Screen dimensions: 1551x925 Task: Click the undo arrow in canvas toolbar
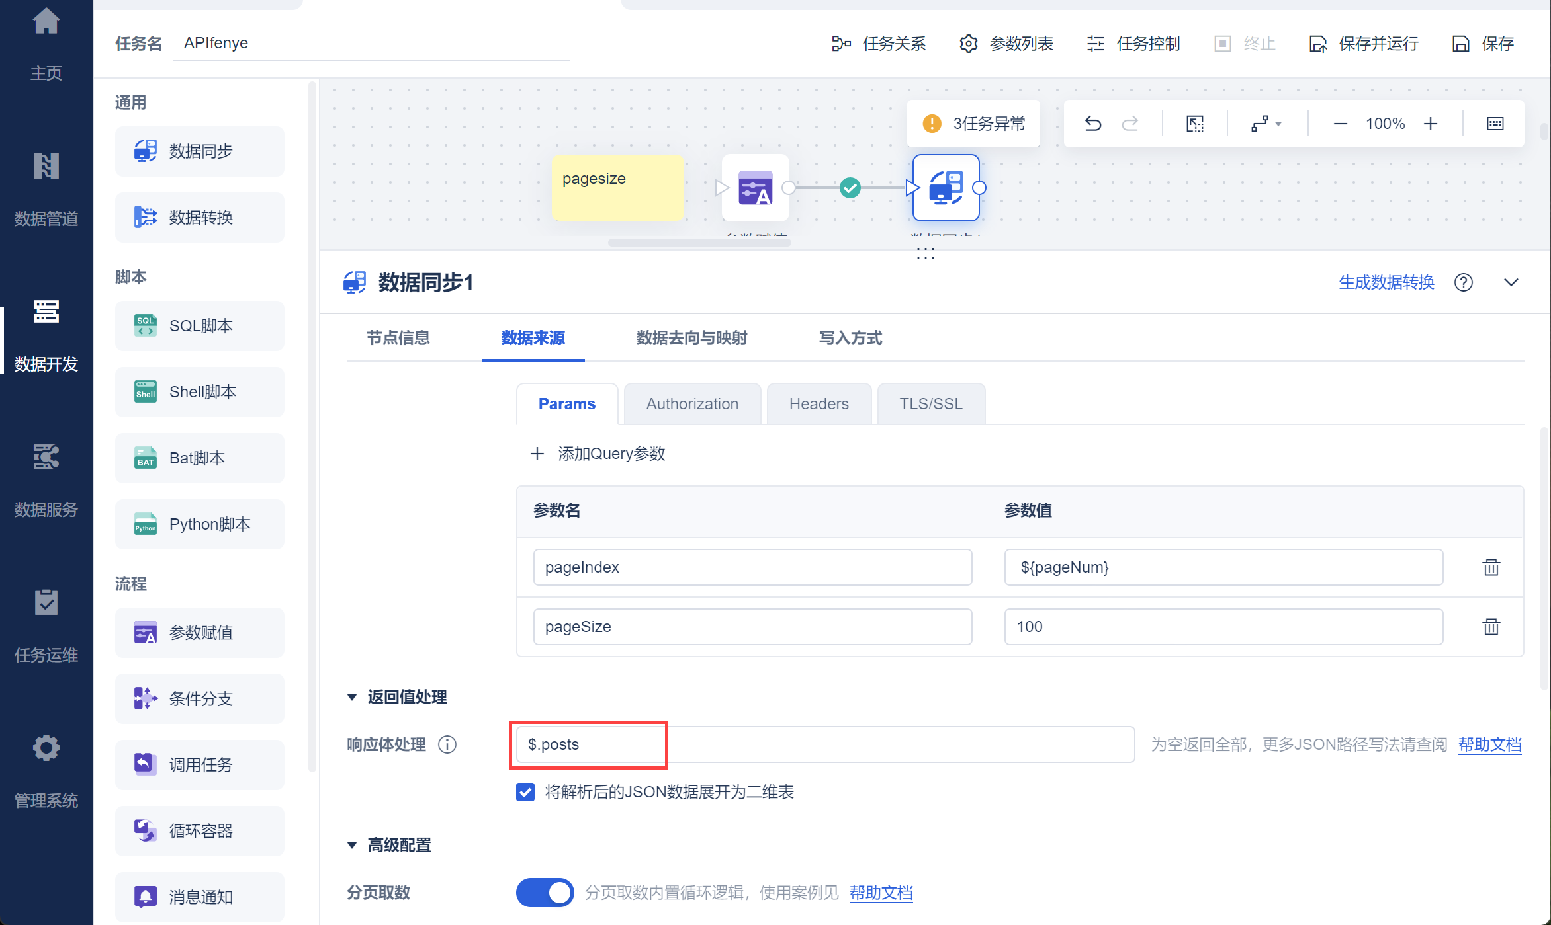pos(1093,124)
